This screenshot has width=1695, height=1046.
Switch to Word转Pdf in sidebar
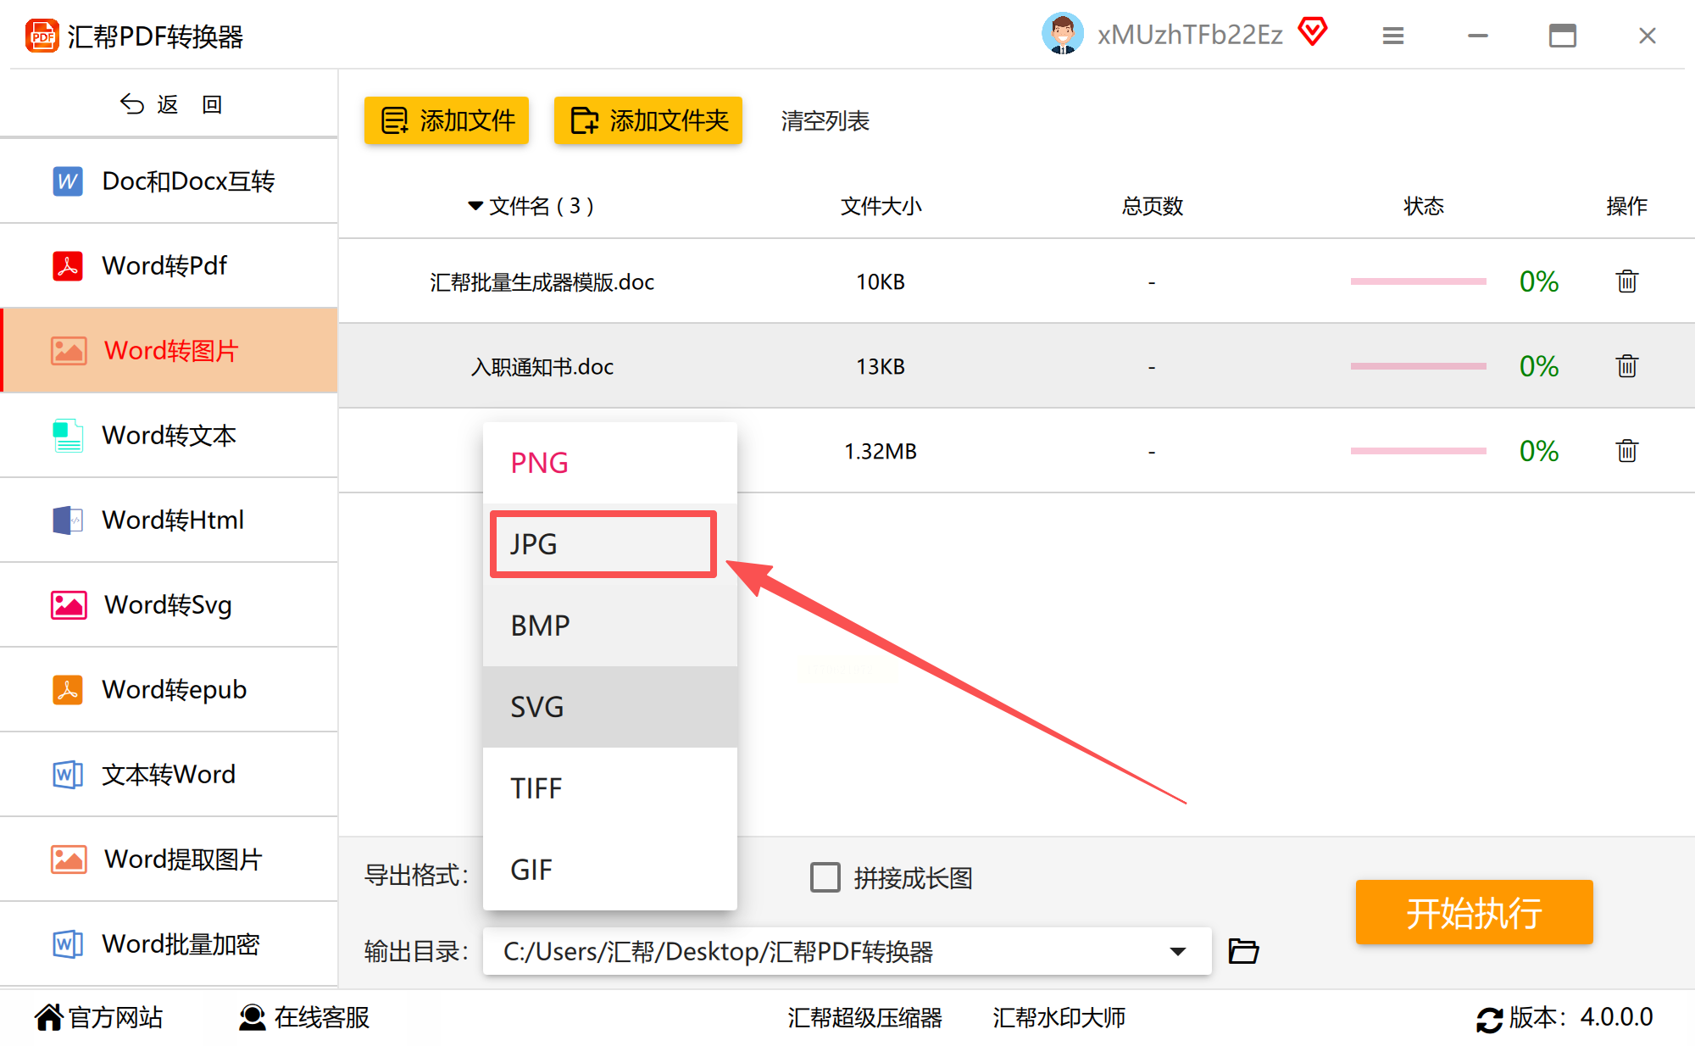pyautogui.click(x=165, y=265)
